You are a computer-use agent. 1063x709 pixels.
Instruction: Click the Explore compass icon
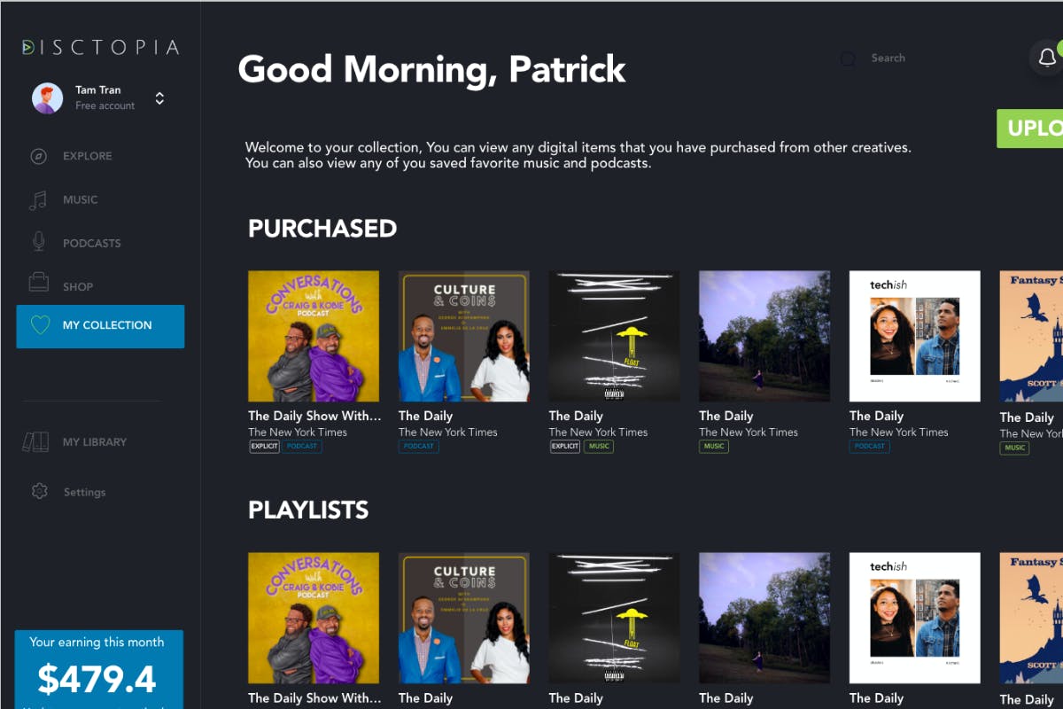pos(38,156)
